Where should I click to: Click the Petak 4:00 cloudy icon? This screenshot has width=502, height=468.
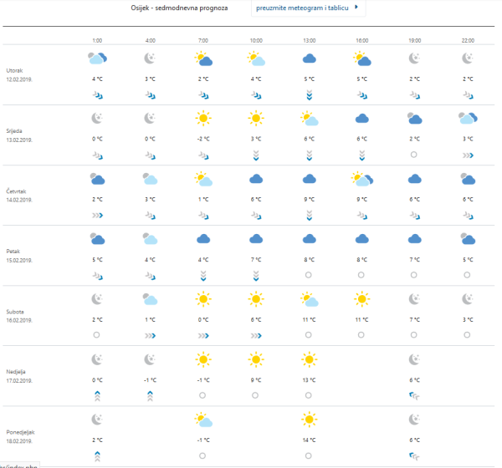tap(150, 239)
